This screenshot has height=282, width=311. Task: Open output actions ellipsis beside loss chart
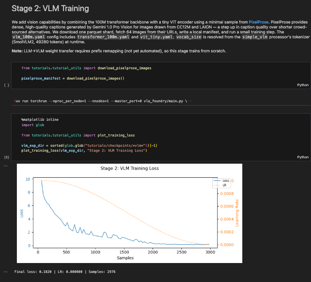pyautogui.click(x=6, y=166)
